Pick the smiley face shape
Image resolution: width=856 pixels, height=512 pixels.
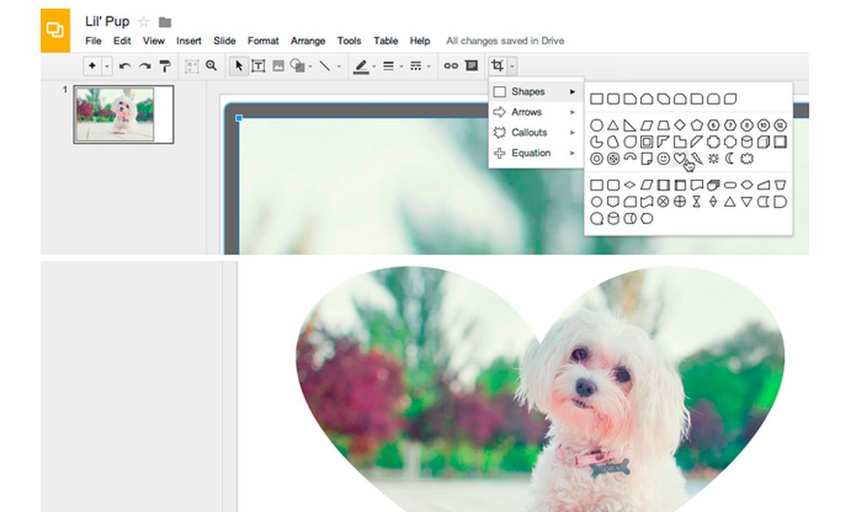(664, 158)
